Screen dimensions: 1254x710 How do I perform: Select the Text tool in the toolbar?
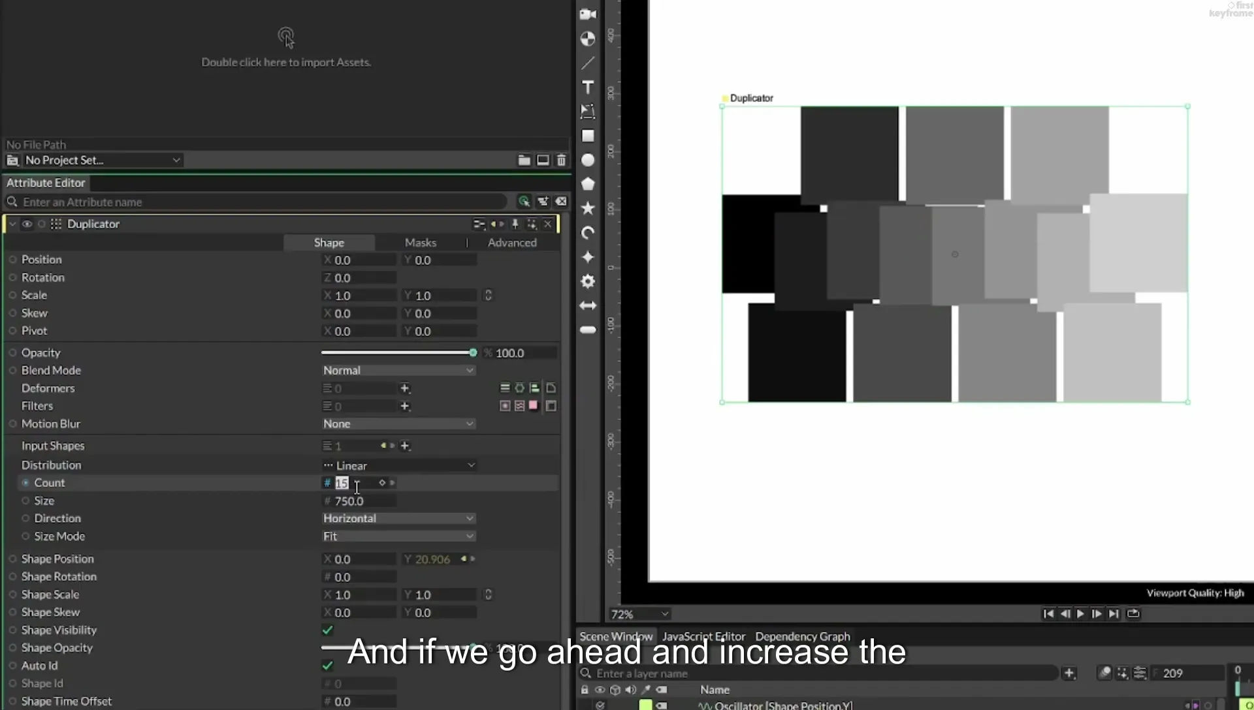(x=588, y=87)
